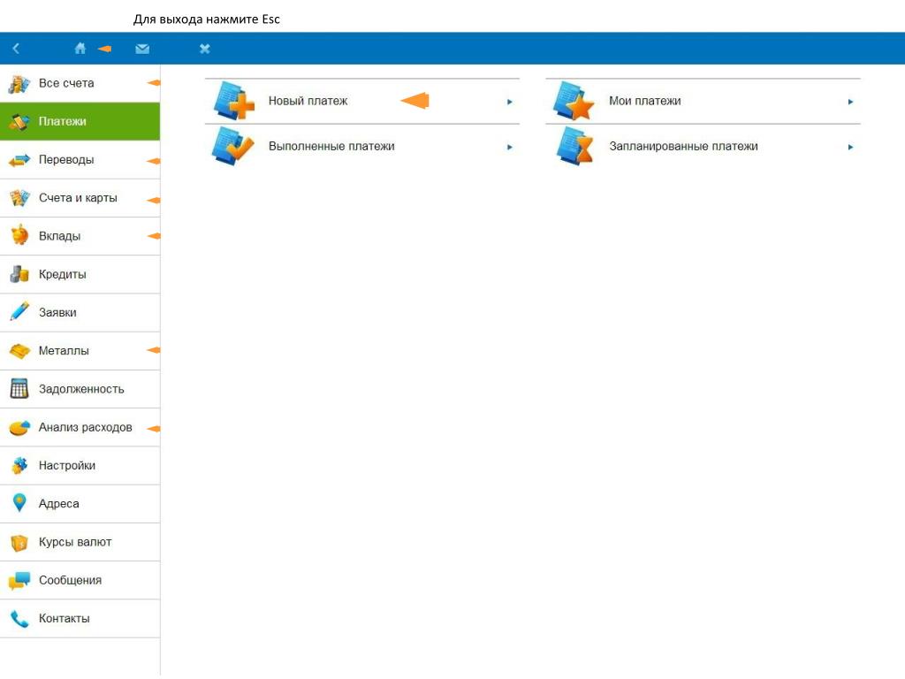Go back with the left chevron icon
Image resolution: width=905 pixels, height=679 pixels.
(16, 49)
